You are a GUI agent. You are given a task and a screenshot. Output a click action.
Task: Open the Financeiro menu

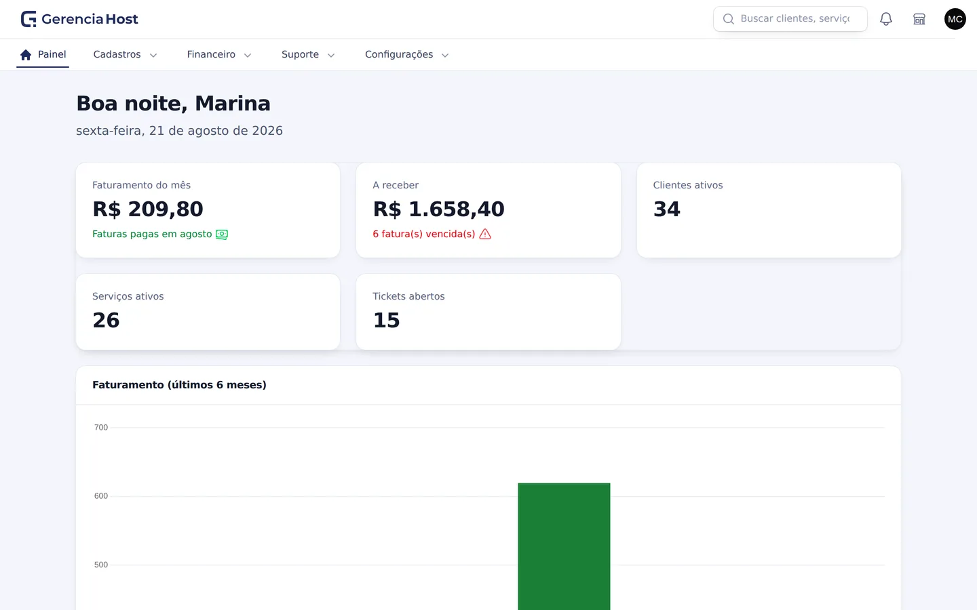point(219,55)
